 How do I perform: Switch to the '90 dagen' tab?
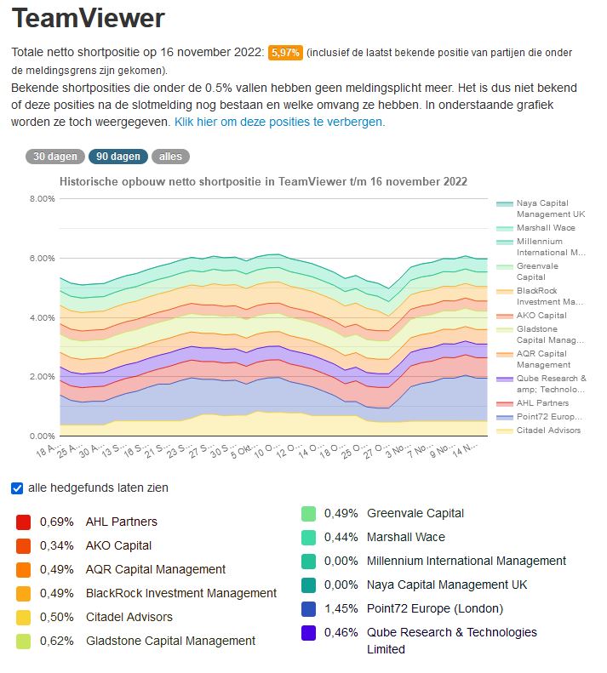(x=117, y=157)
